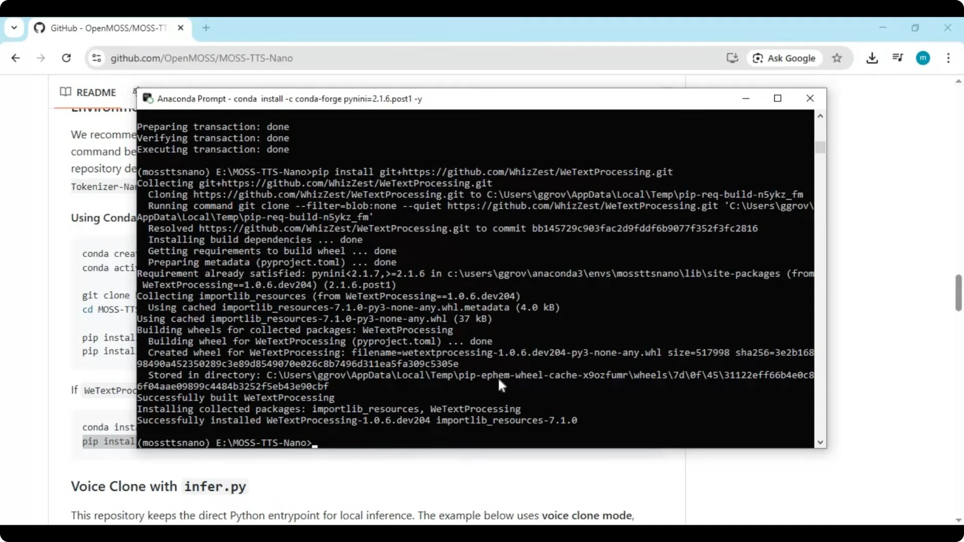The height and width of the screenshot is (542, 964).
Task: Click the terminal scrollbar down arrow
Action: 820,442
